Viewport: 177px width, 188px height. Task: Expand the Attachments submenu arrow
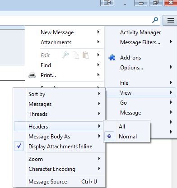click(x=98, y=42)
